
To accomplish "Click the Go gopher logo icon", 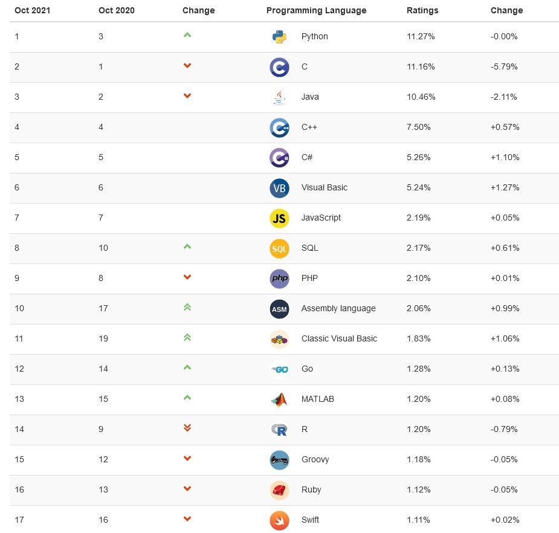I will pyautogui.click(x=279, y=369).
